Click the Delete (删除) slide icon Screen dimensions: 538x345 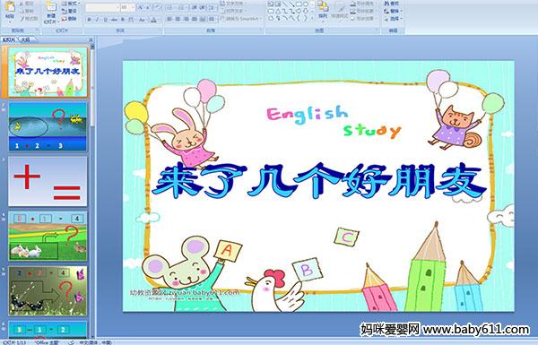click(65, 19)
